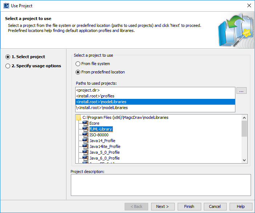Screen dimensions: 255x213
Task: Click the ISO-80000 module icon
Action: coord(85,135)
